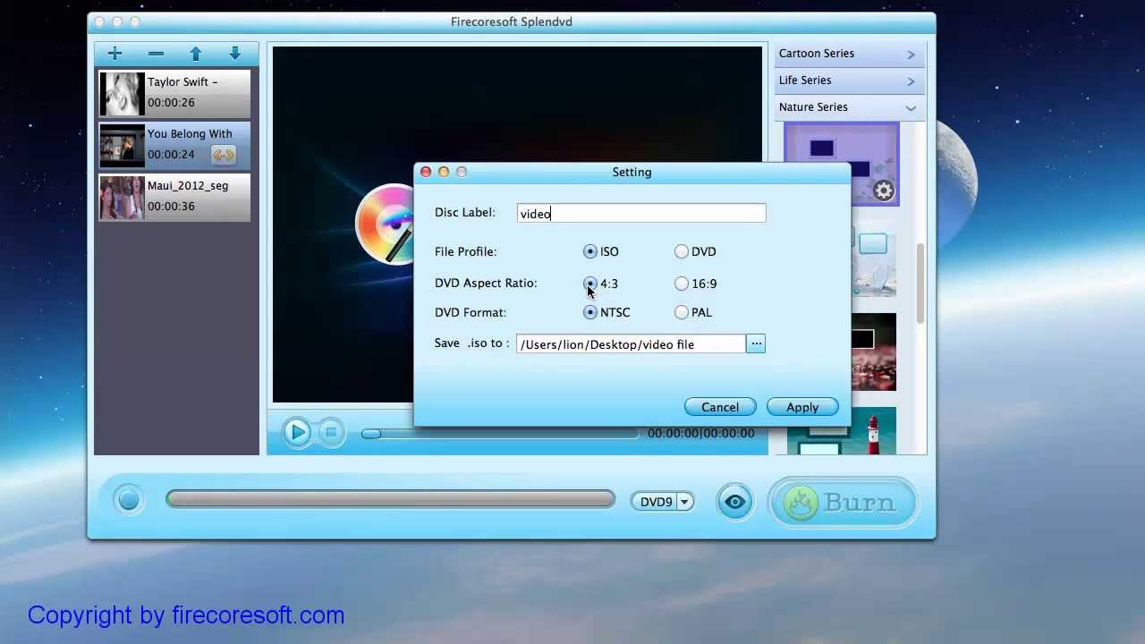Viewport: 1145px width, 644px height.
Task: Select the Maui_2012_seg video clip
Action: 174,197
